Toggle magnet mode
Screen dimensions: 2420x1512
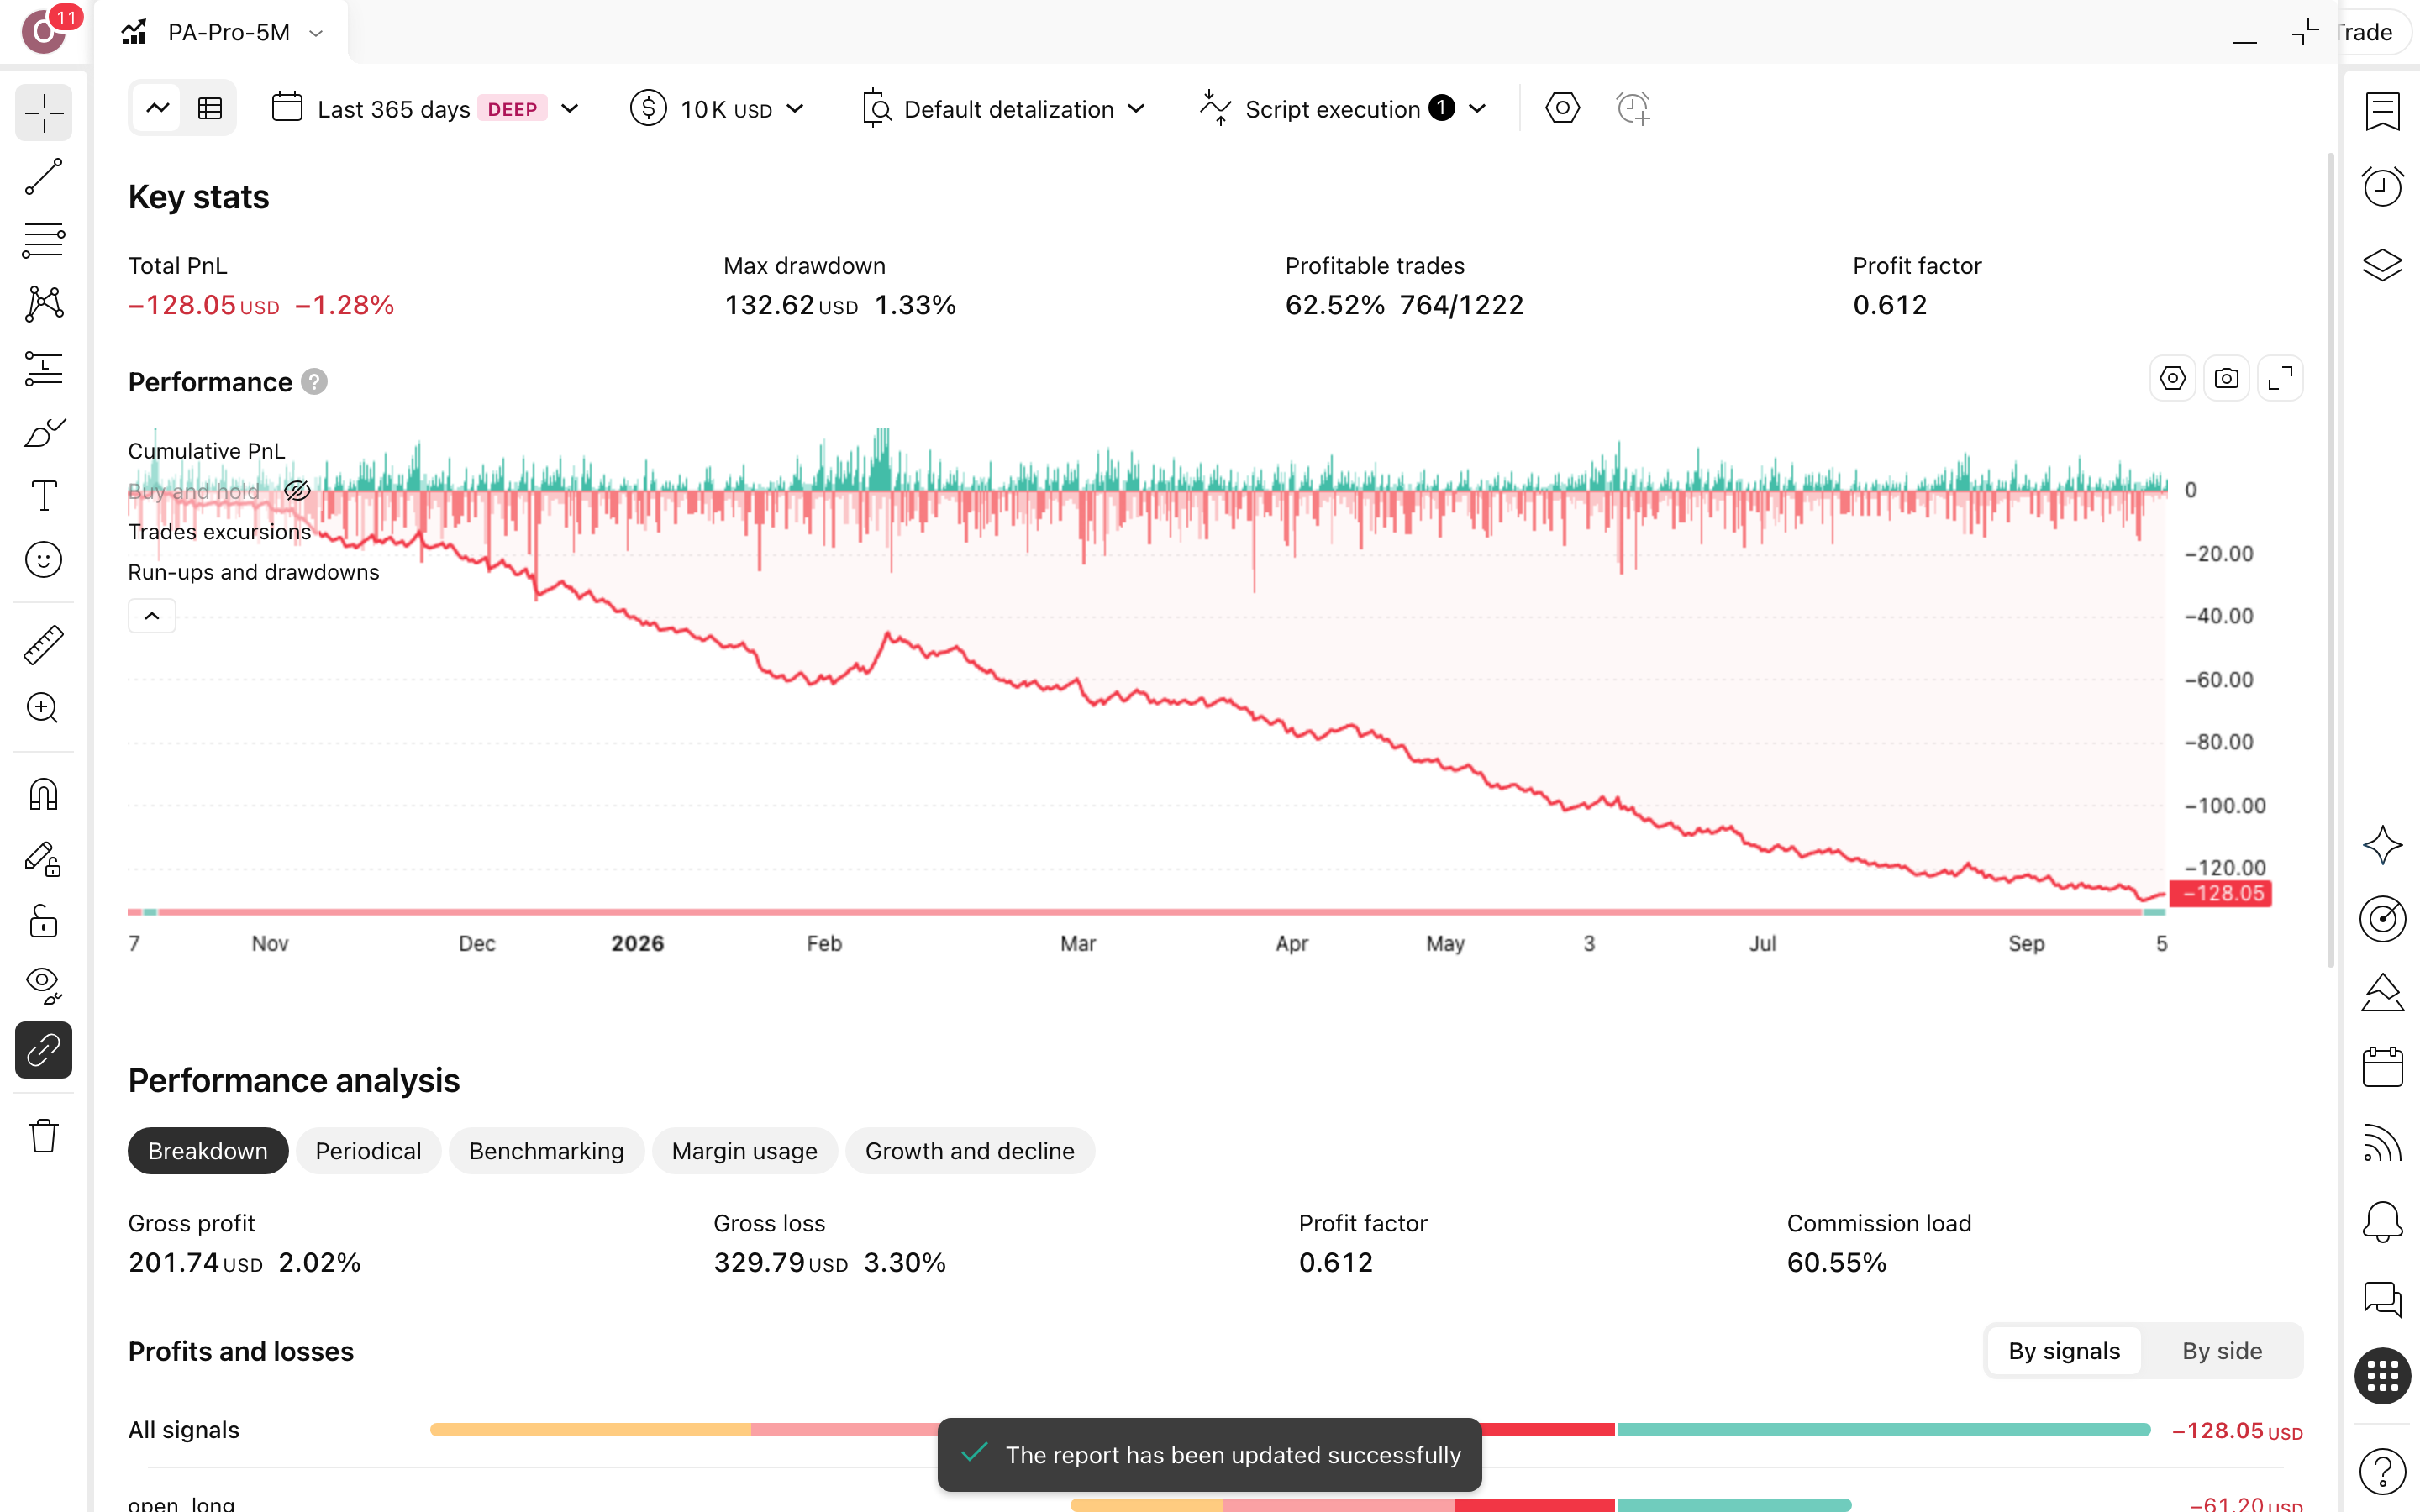point(43,795)
